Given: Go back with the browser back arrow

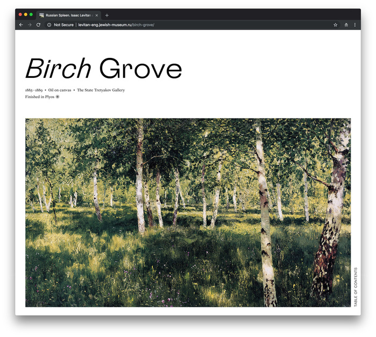Looking at the screenshot, I should click(21, 25).
